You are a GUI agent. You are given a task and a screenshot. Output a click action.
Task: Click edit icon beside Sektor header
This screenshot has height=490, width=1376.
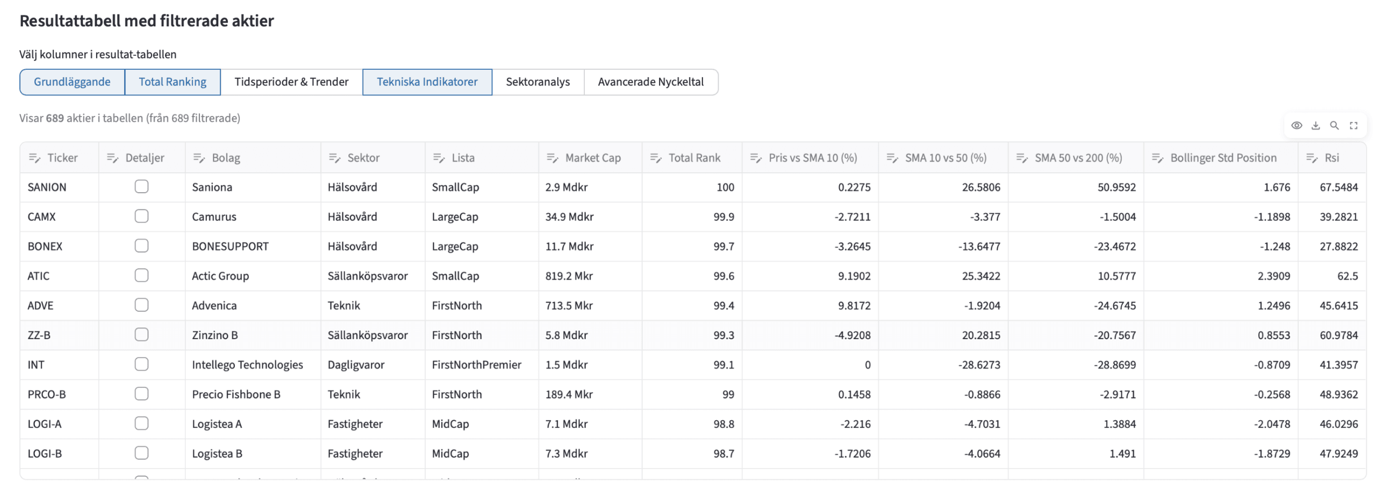tap(334, 158)
